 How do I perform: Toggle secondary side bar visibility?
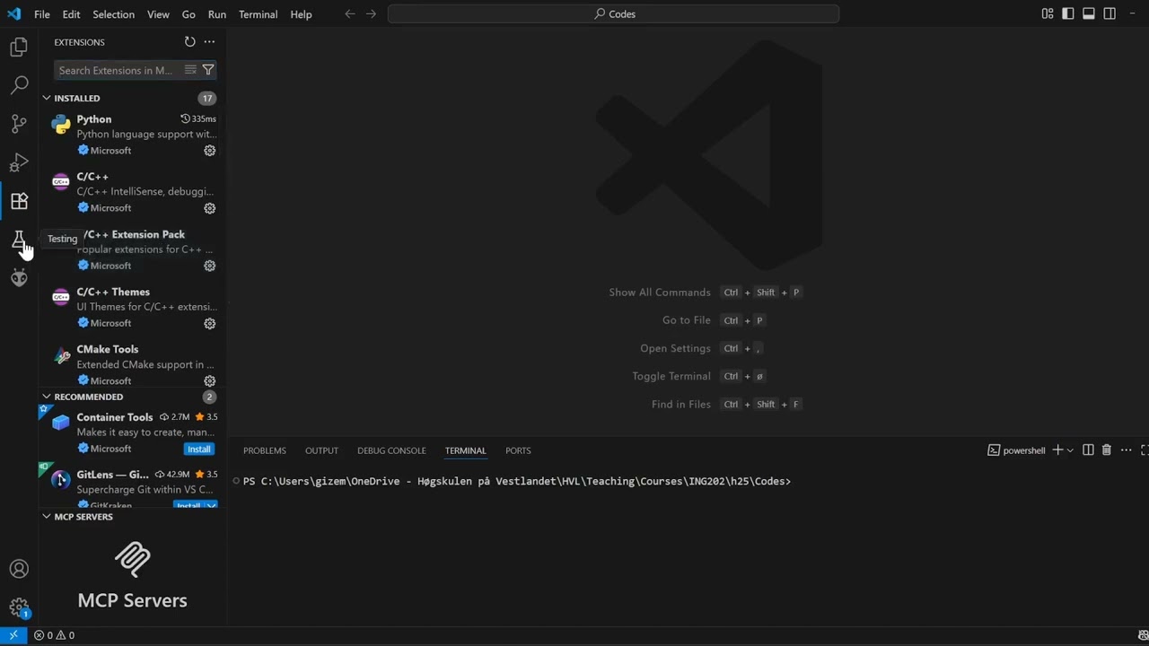pyautogui.click(x=1110, y=13)
